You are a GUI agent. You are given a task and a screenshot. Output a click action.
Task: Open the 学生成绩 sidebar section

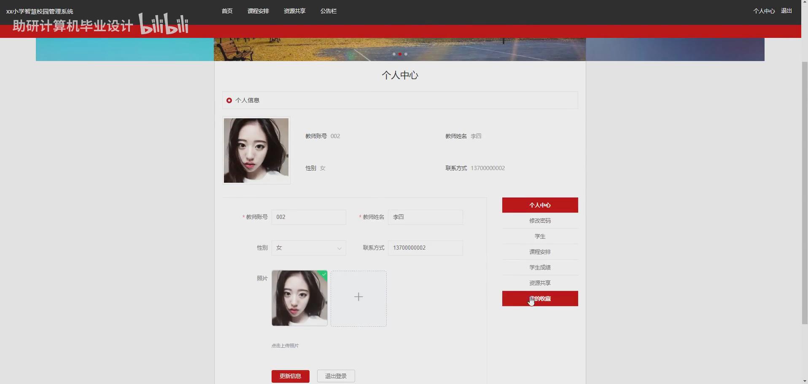click(x=539, y=267)
